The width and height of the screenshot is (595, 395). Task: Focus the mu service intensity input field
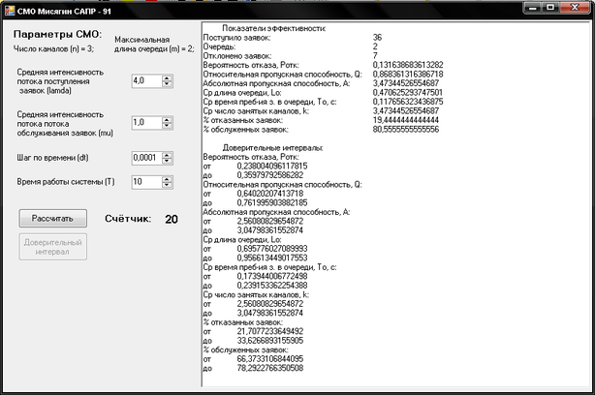146,122
